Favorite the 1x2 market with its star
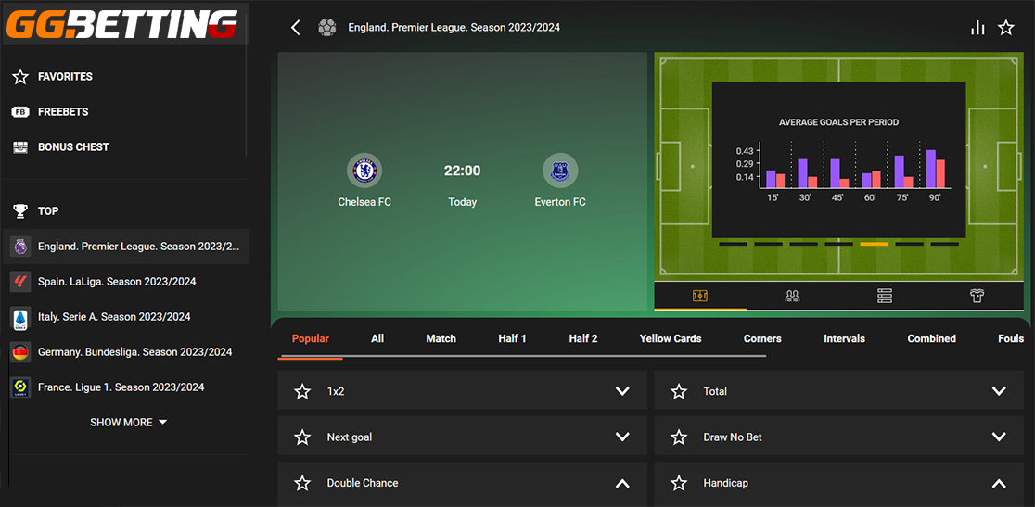Image resolution: width=1035 pixels, height=507 pixels. click(302, 392)
